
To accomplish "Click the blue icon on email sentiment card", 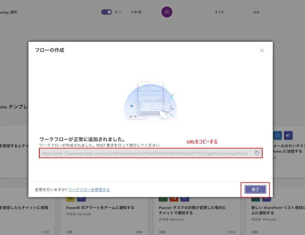I will (278, 135).
